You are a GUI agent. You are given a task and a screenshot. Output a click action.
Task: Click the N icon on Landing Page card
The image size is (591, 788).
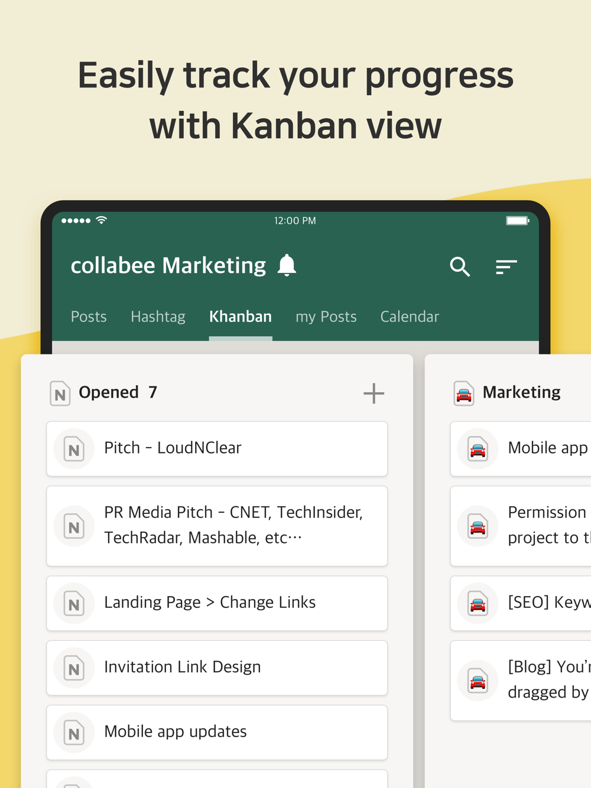74,604
